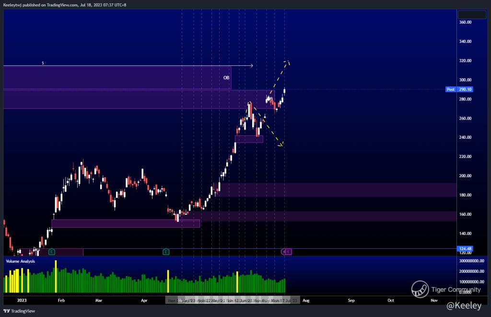The width and height of the screenshot is (491, 317).
Task: Click the 2023 label on time axis
Action: 22,300
